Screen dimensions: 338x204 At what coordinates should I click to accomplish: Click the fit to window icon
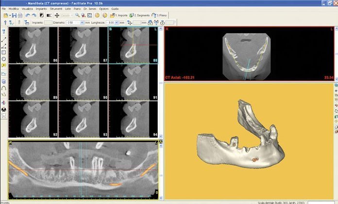89,16
